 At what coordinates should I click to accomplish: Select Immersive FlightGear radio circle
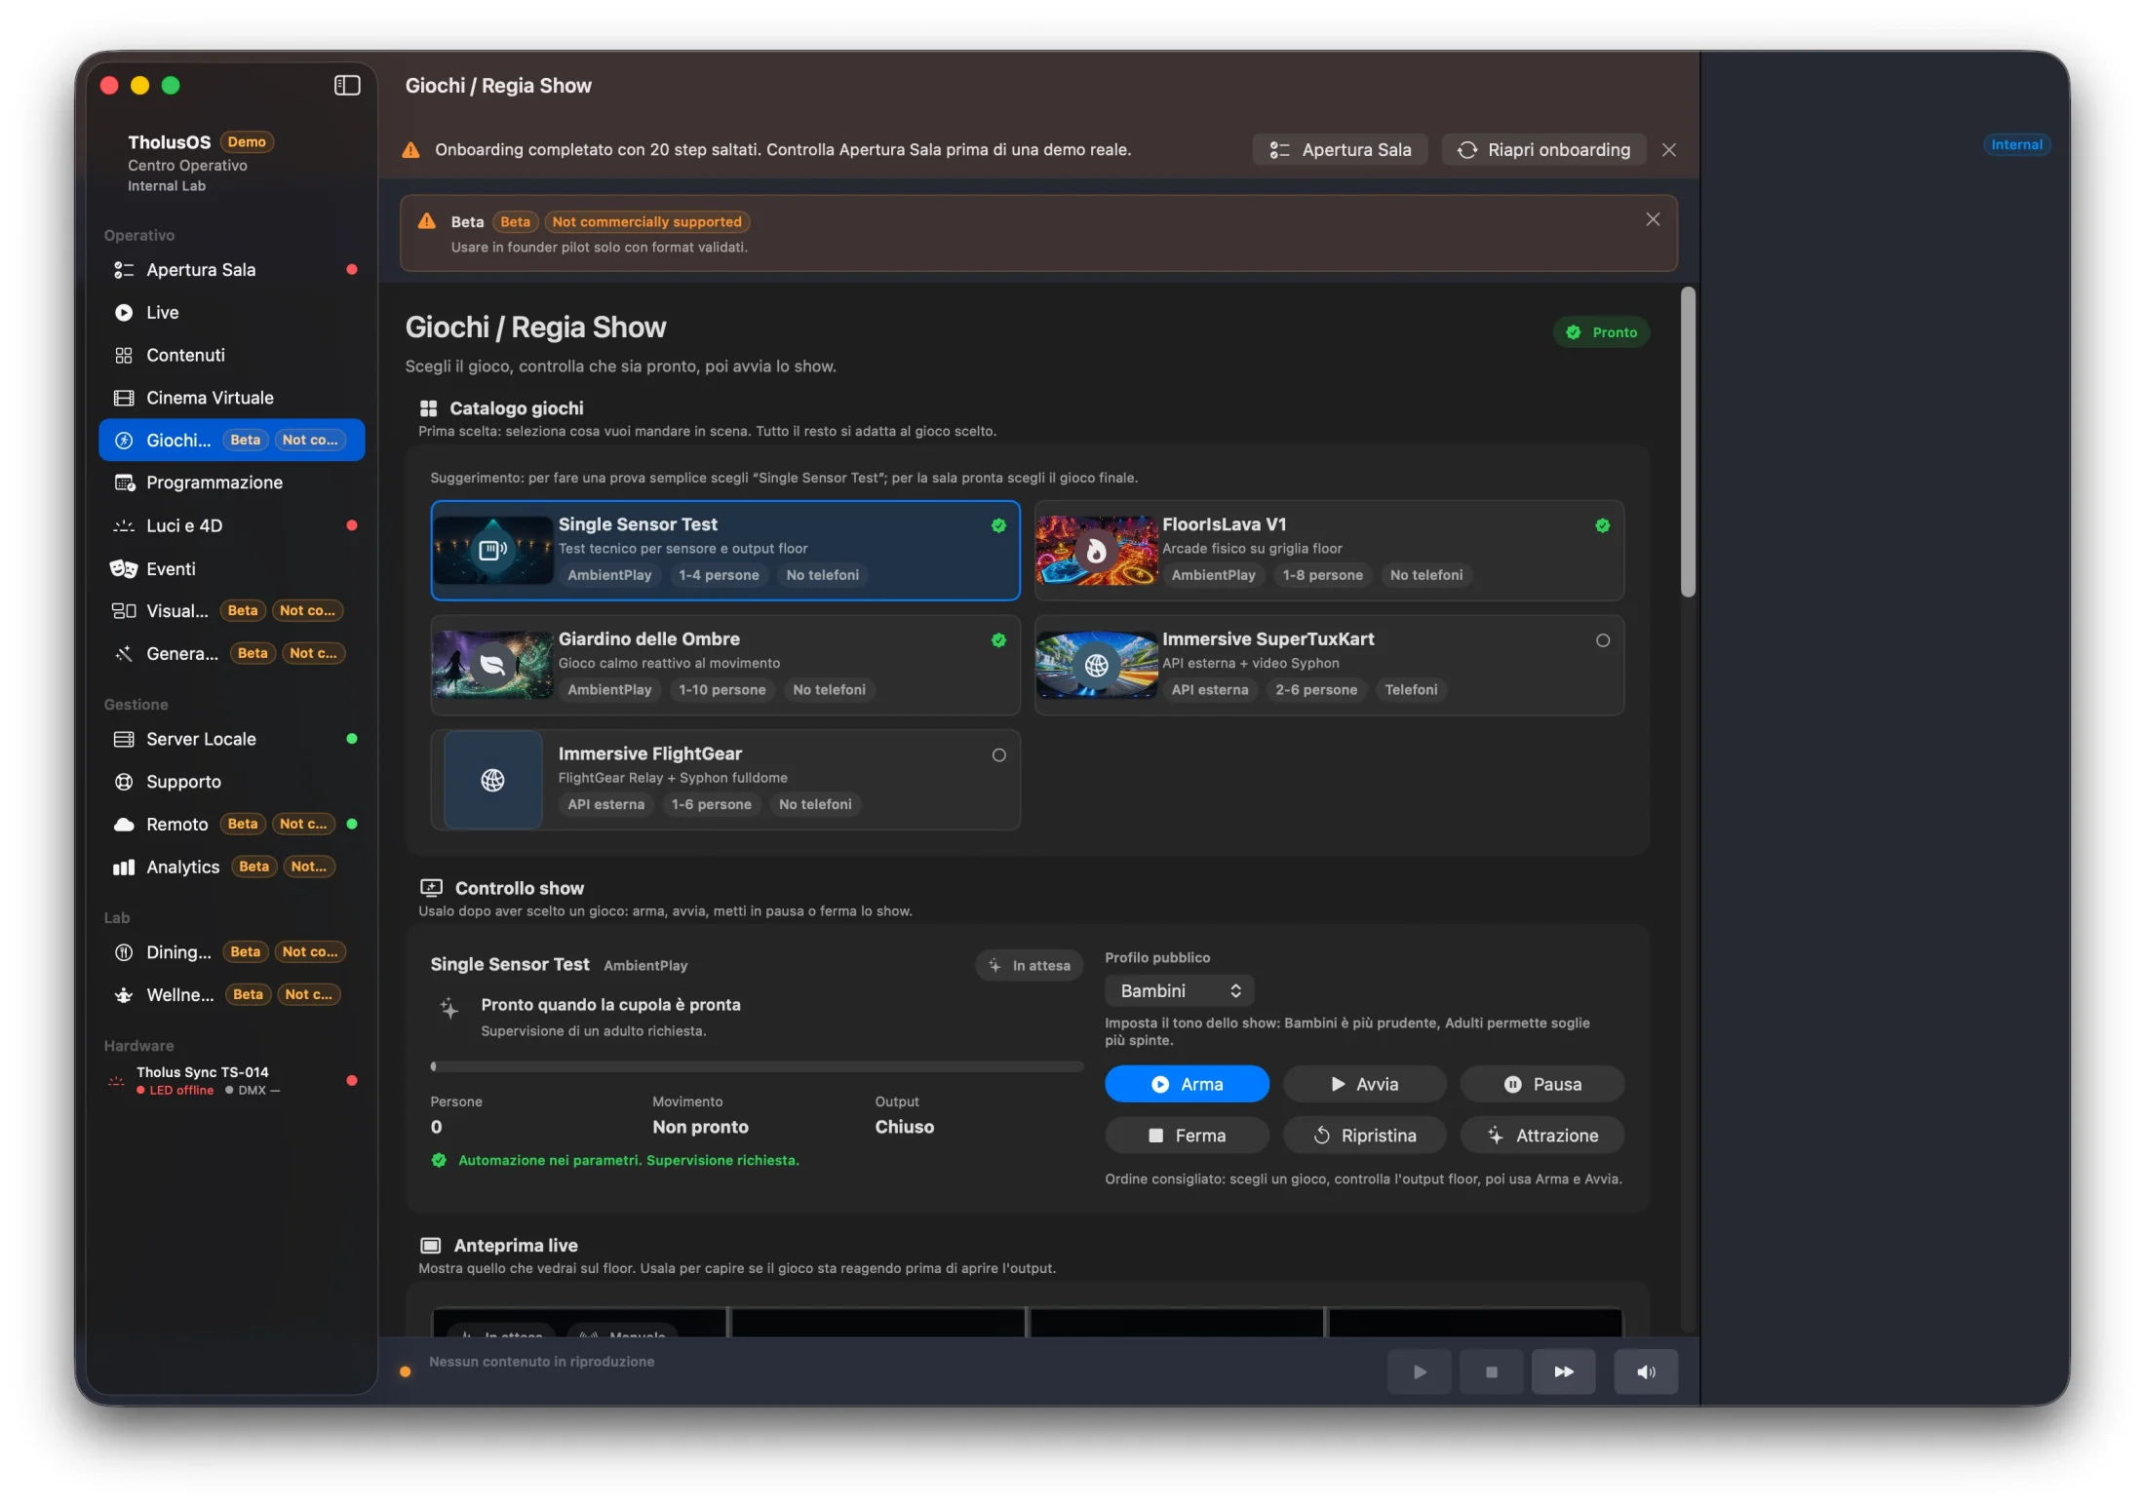click(x=999, y=755)
